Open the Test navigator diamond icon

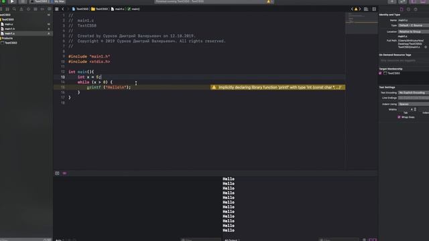click(x=28, y=9)
